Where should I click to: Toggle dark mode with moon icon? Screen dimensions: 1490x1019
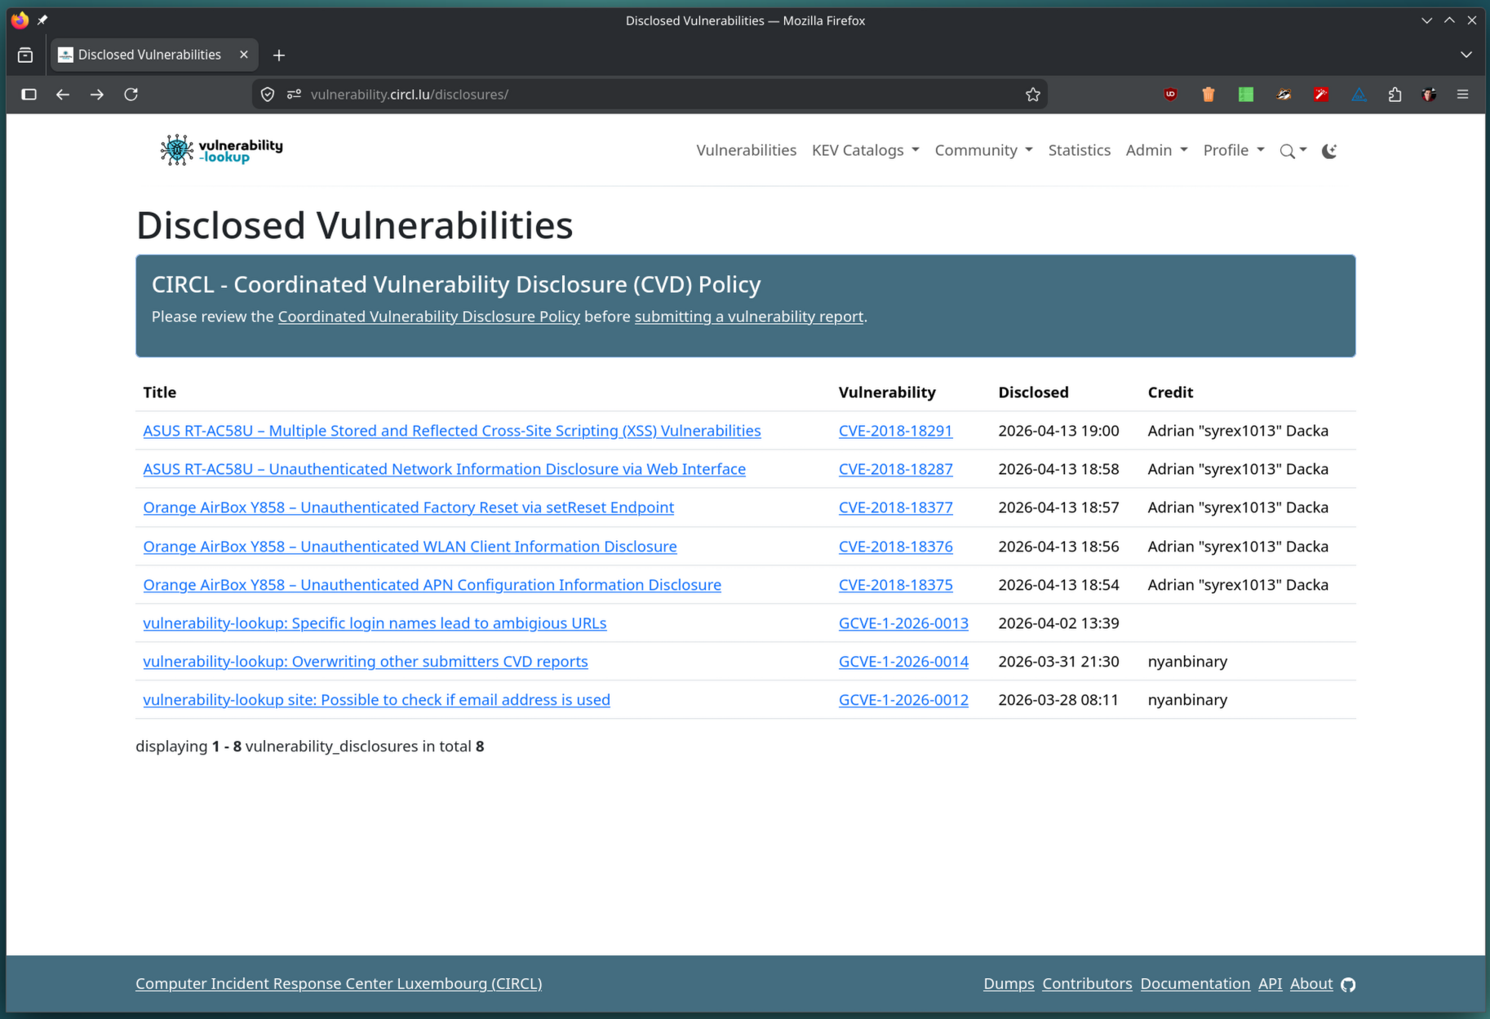point(1329,151)
